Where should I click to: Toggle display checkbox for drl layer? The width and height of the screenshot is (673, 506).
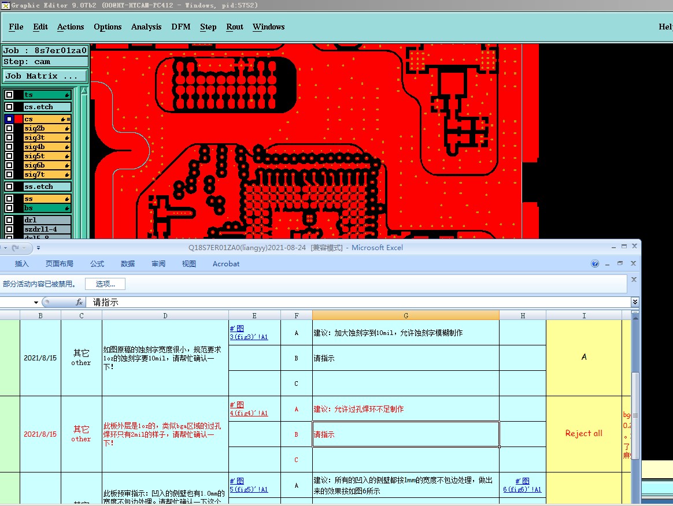(9, 220)
